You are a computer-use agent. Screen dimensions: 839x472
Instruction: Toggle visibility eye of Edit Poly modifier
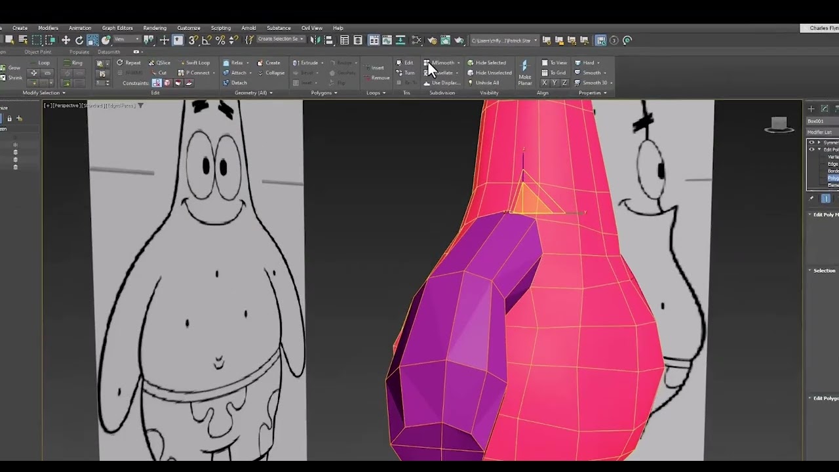point(811,149)
